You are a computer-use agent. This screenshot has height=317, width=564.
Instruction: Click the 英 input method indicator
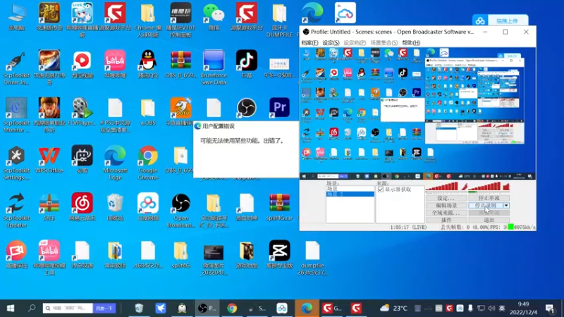502,309
